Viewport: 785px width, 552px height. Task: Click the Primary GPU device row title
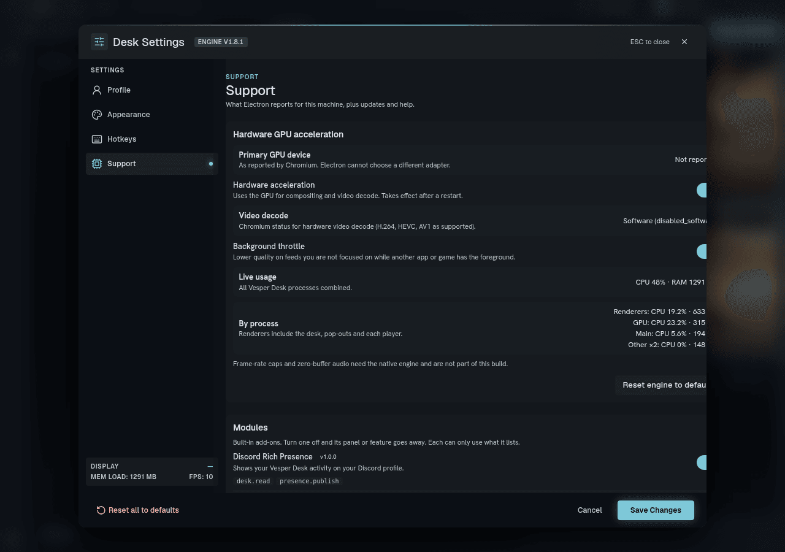pos(274,155)
